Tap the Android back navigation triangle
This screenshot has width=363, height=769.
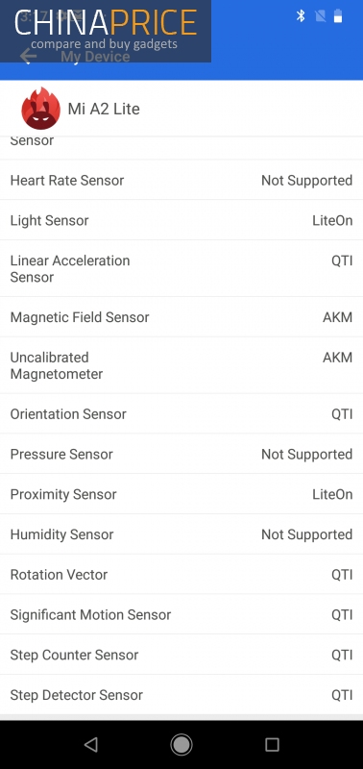tap(90, 744)
